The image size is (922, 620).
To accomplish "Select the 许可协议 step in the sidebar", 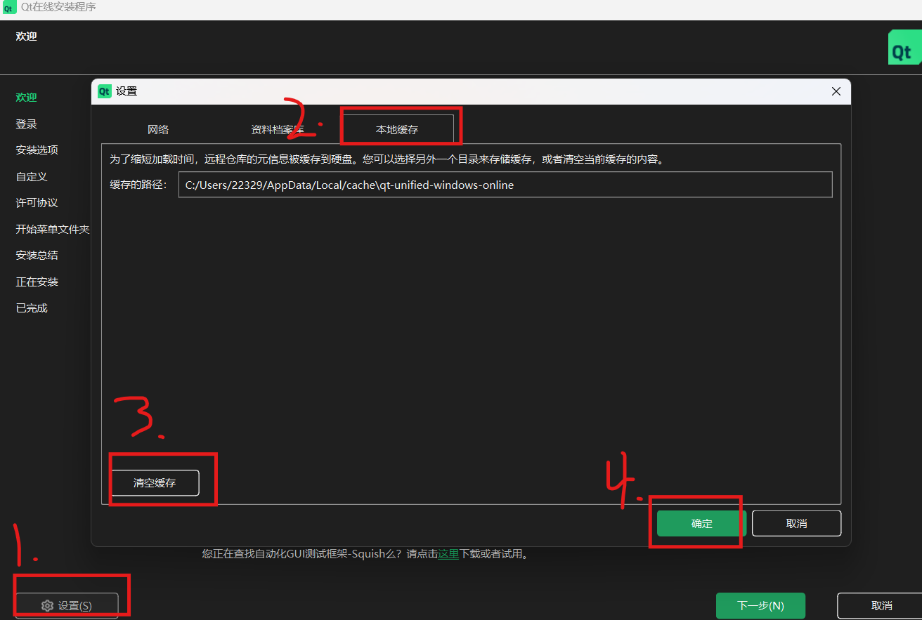I will 37,202.
